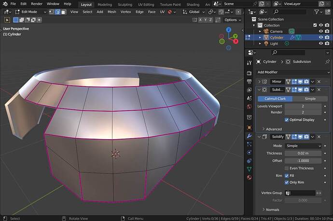This screenshot has width=333, height=221.
Task: Open the Edit Mode interaction dropdown
Action: pos(30,12)
